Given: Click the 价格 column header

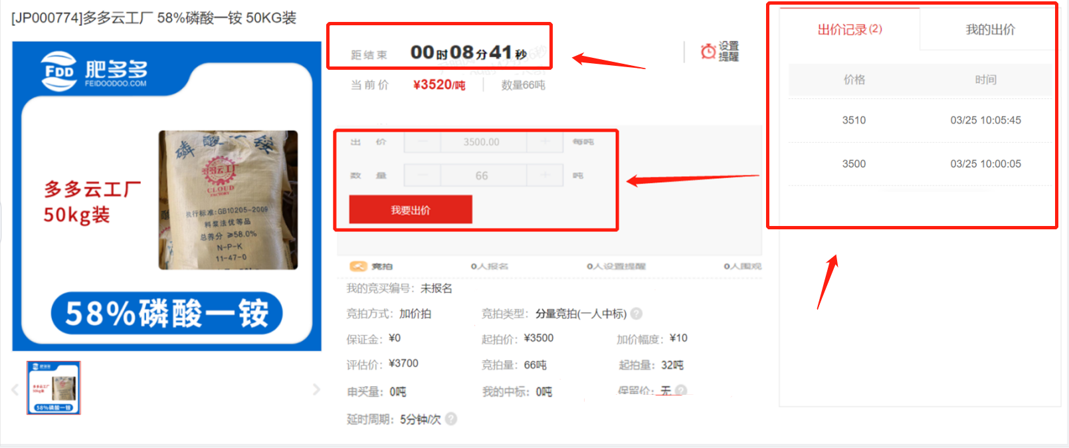Looking at the screenshot, I should point(854,80).
